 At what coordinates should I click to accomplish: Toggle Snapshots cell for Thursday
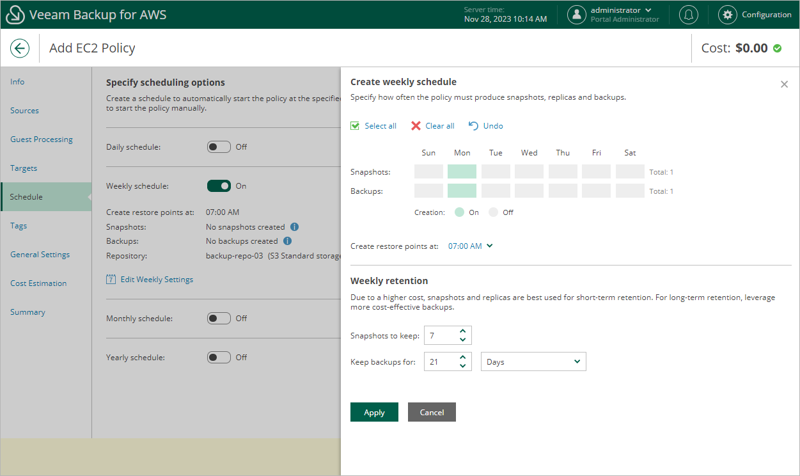click(x=563, y=171)
